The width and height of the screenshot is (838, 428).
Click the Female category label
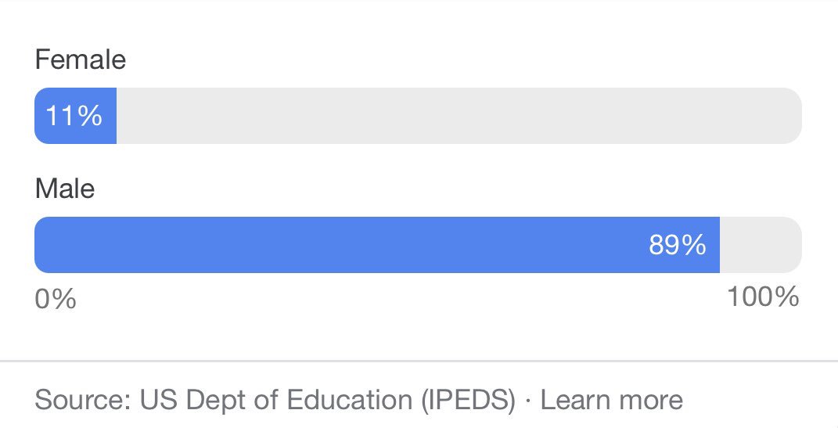tap(81, 59)
